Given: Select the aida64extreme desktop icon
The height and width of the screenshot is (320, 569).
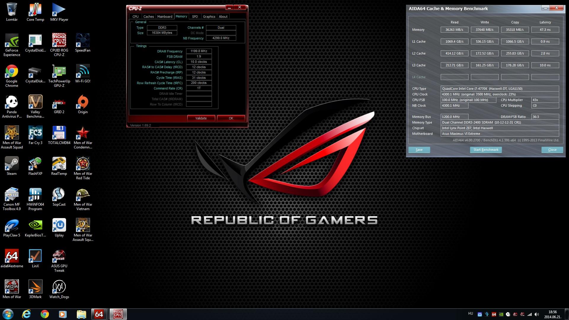Looking at the screenshot, I should (x=12, y=259).
